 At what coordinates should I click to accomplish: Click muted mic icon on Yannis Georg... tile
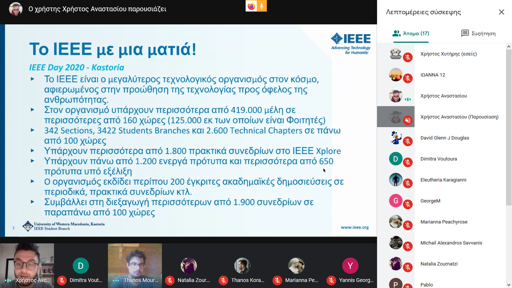click(331, 280)
